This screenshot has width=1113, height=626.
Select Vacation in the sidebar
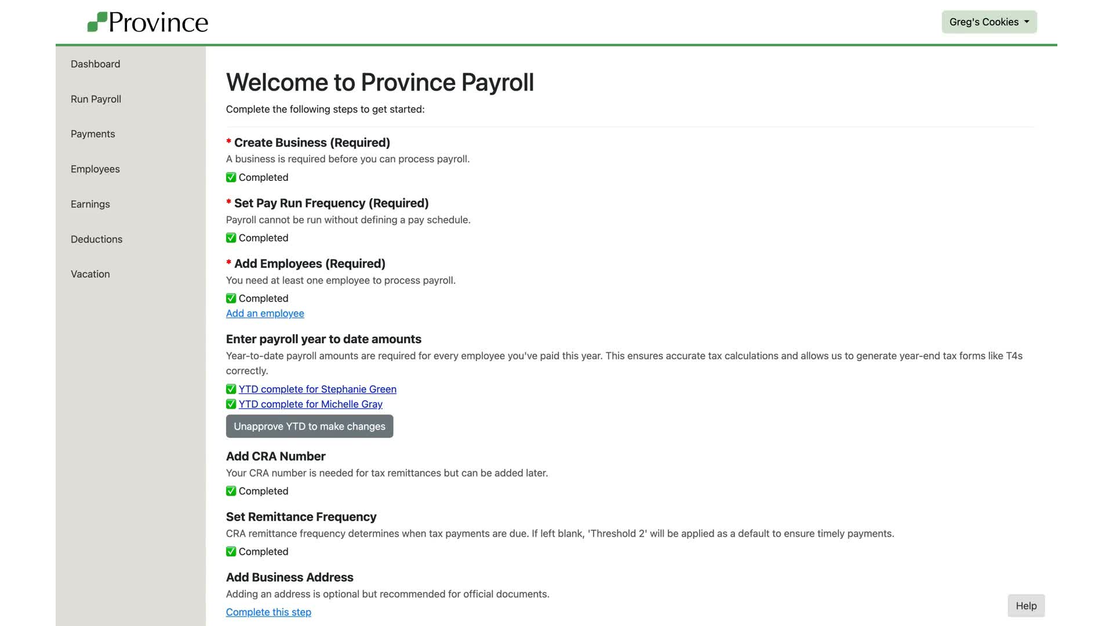pyautogui.click(x=90, y=274)
